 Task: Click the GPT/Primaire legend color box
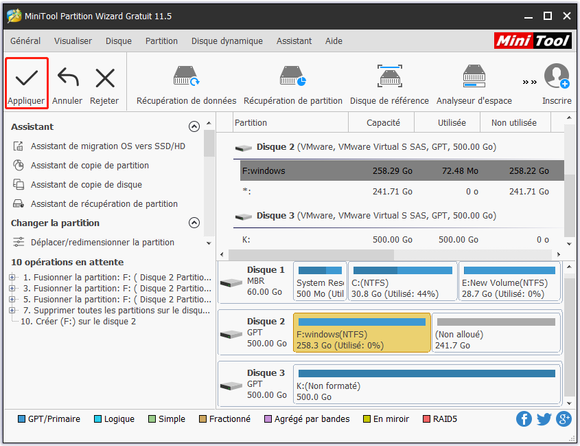tap(21, 419)
